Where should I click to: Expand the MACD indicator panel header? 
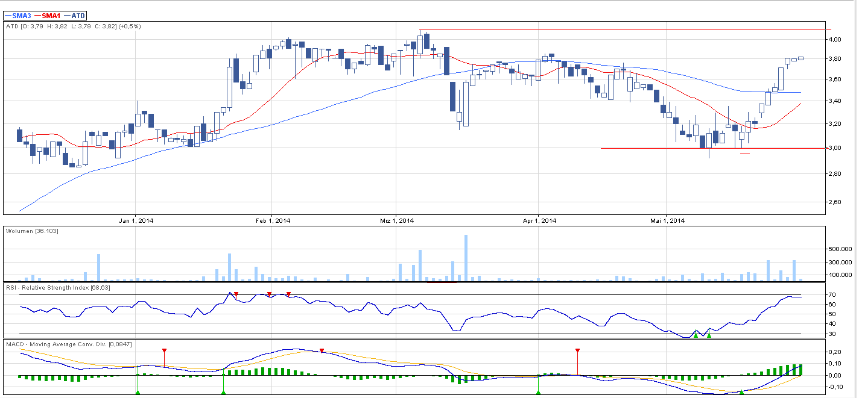click(69, 344)
